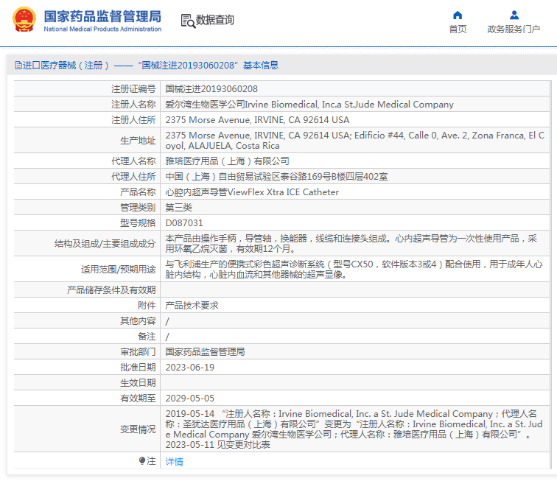This screenshot has width=557, height=481.
Task: Click 结构及组成/主要组成成分 label
Action: coord(105,243)
